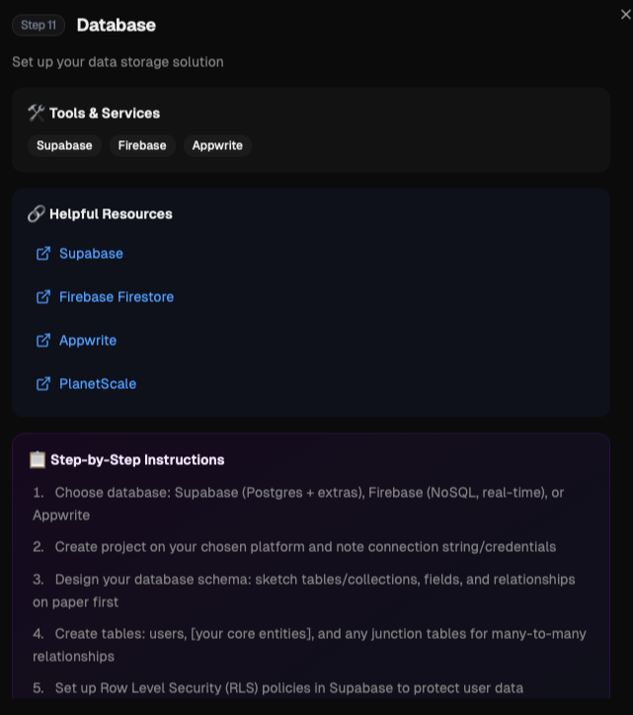Click external-link icon beside Appwrite resource
633x715 pixels.
(x=43, y=341)
